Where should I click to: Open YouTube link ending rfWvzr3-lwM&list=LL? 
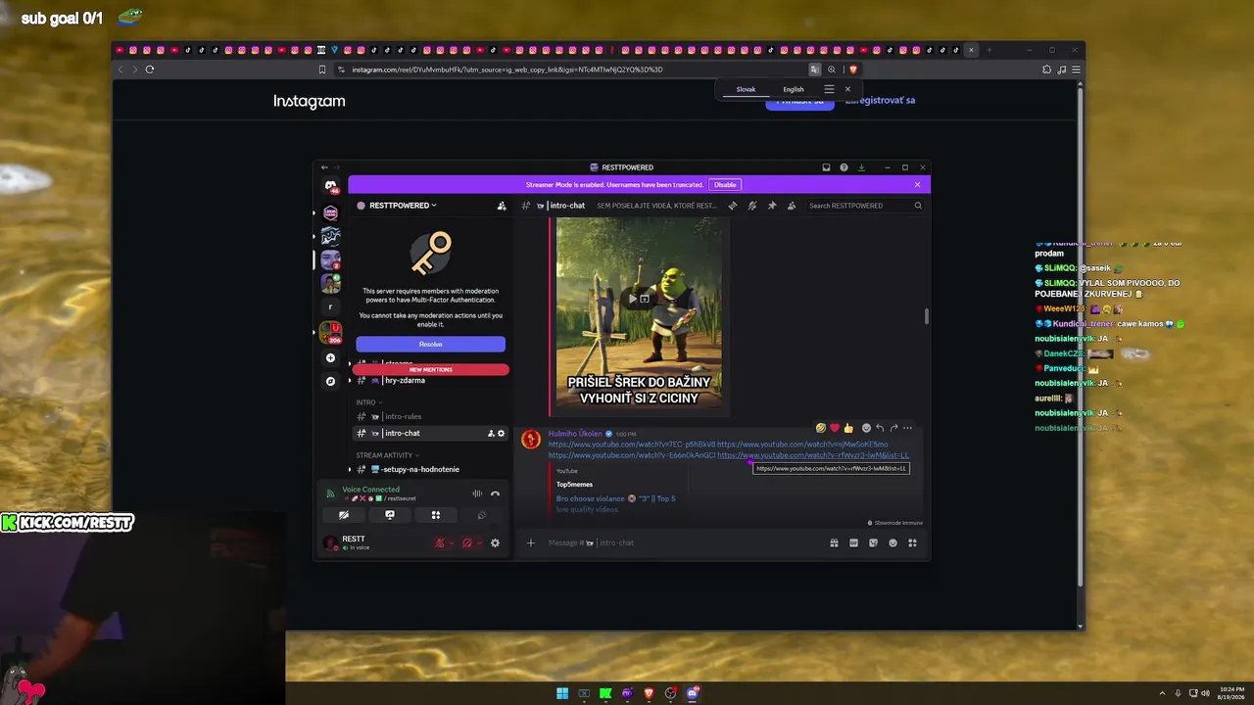(x=813, y=455)
